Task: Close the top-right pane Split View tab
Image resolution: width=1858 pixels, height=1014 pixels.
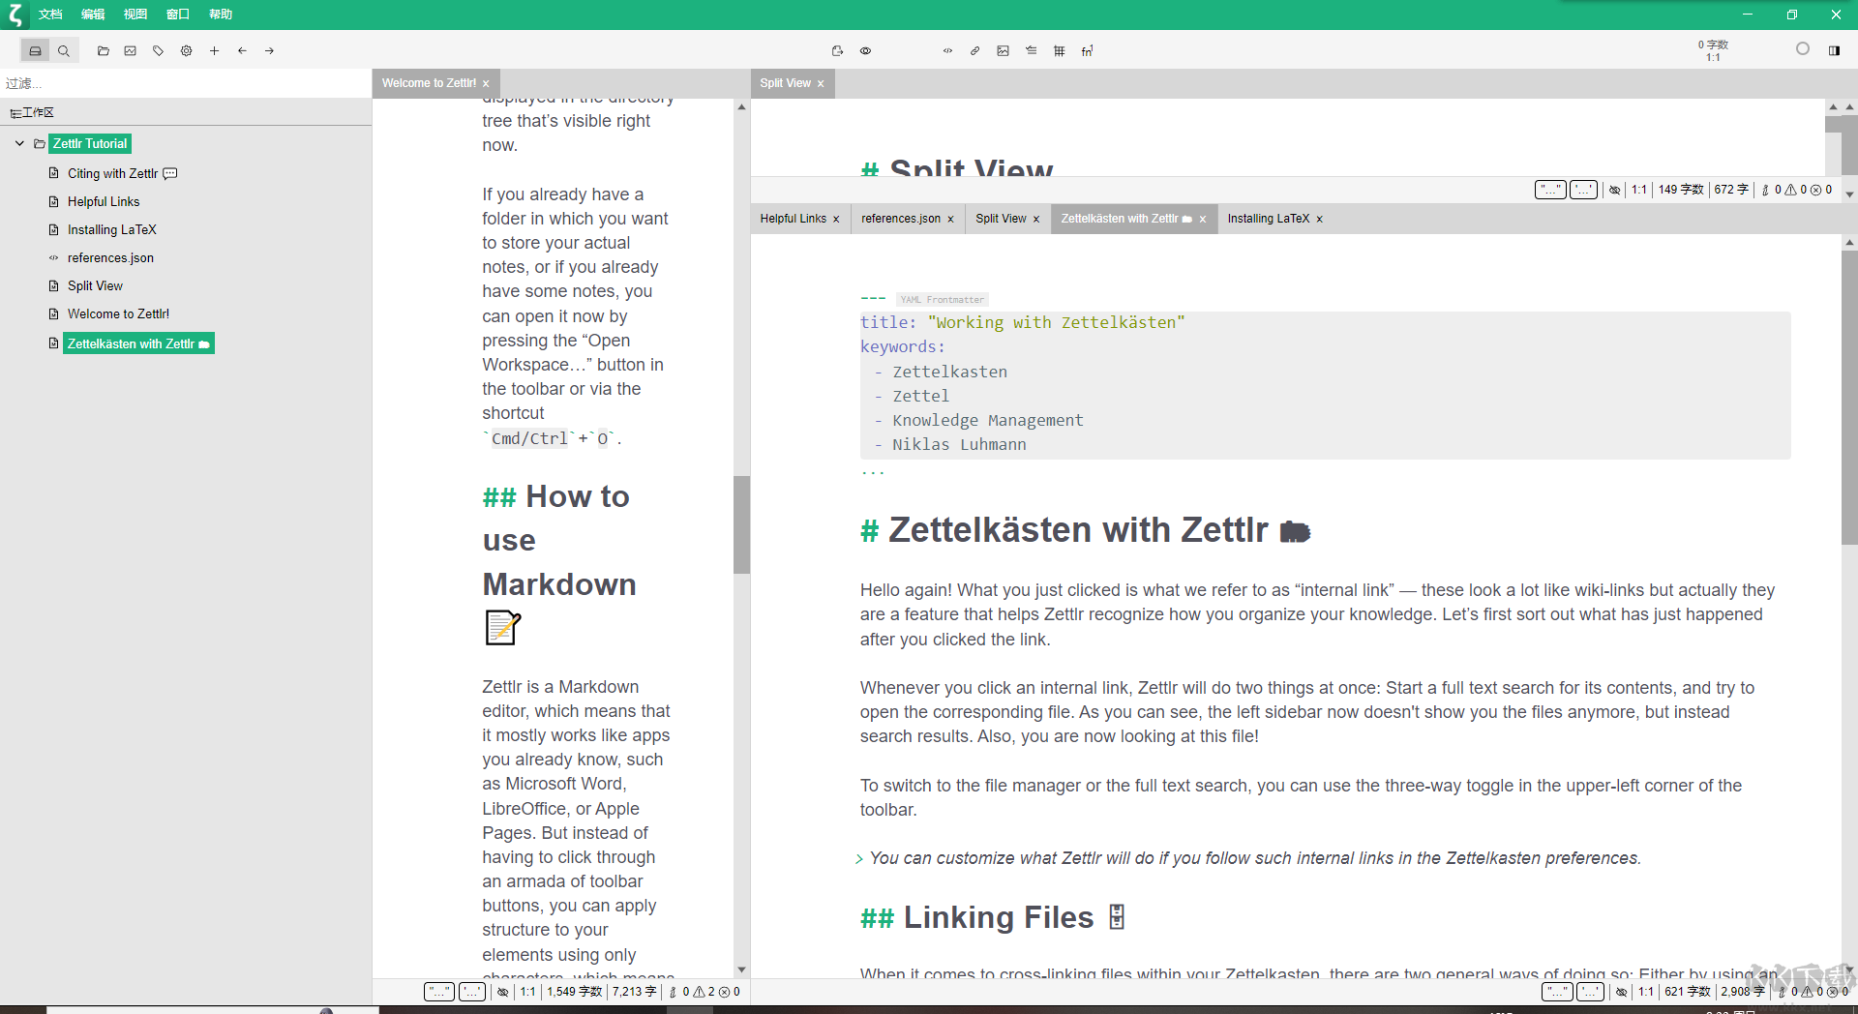Action: [x=821, y=83]
